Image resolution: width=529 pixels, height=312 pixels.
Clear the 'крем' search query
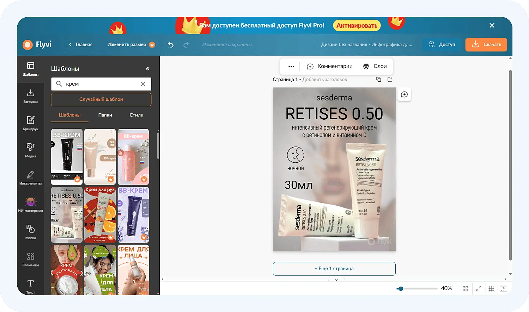[143, 84]
